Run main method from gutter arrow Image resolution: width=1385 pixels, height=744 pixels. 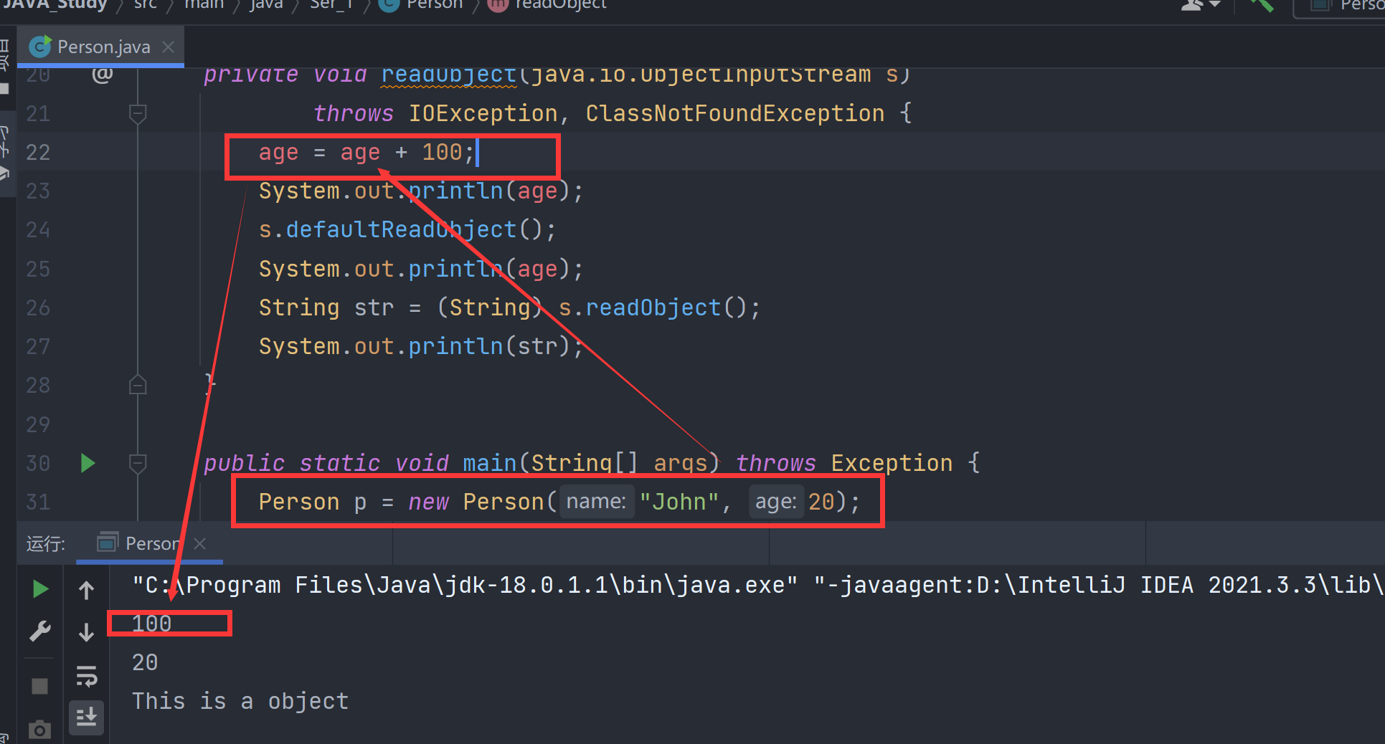88,463
